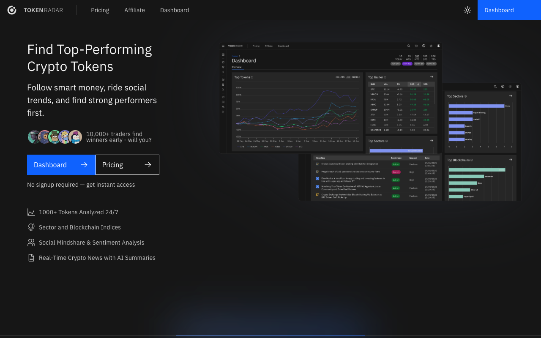Open Top Gainer via its arrow icon
The width and height of the screenshot is (541, 338).
click(x=432, y=76)
